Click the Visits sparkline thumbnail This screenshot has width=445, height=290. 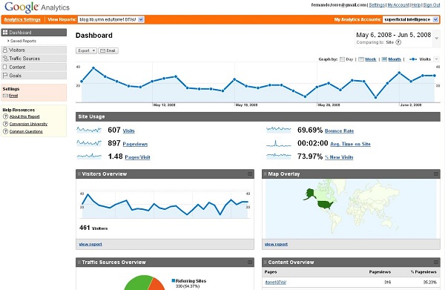pos(89,130)
